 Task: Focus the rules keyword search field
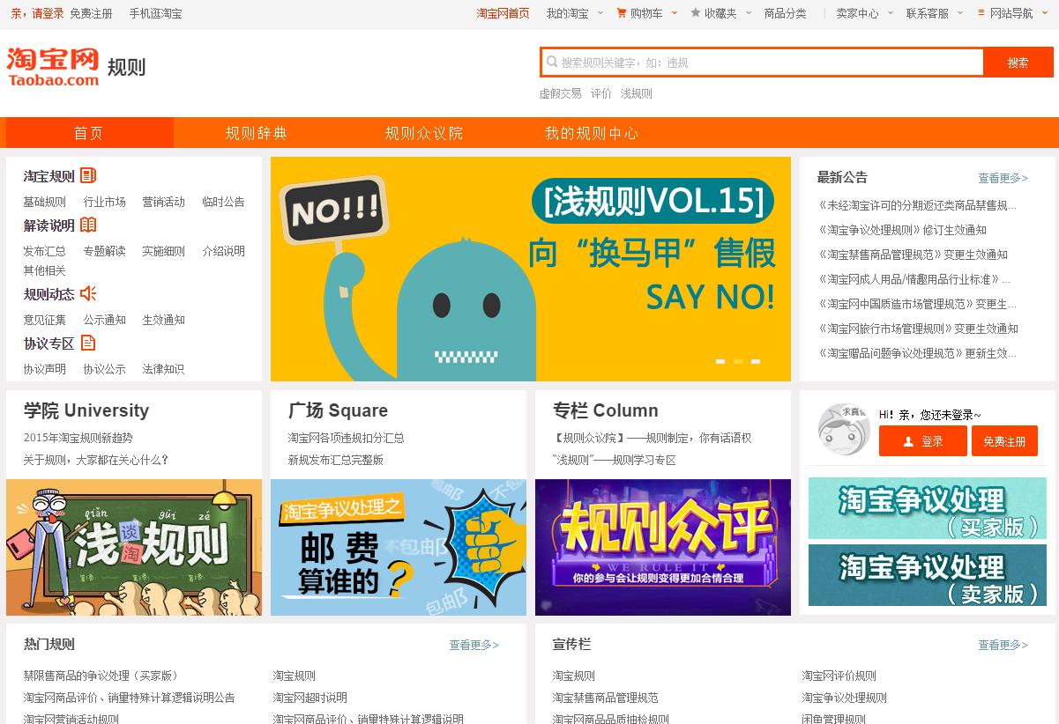click(763, 63)
